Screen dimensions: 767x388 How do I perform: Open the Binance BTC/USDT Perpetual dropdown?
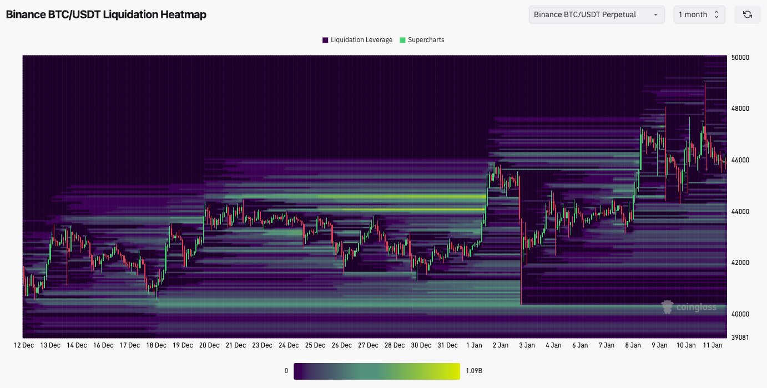(x=597, y=14)
